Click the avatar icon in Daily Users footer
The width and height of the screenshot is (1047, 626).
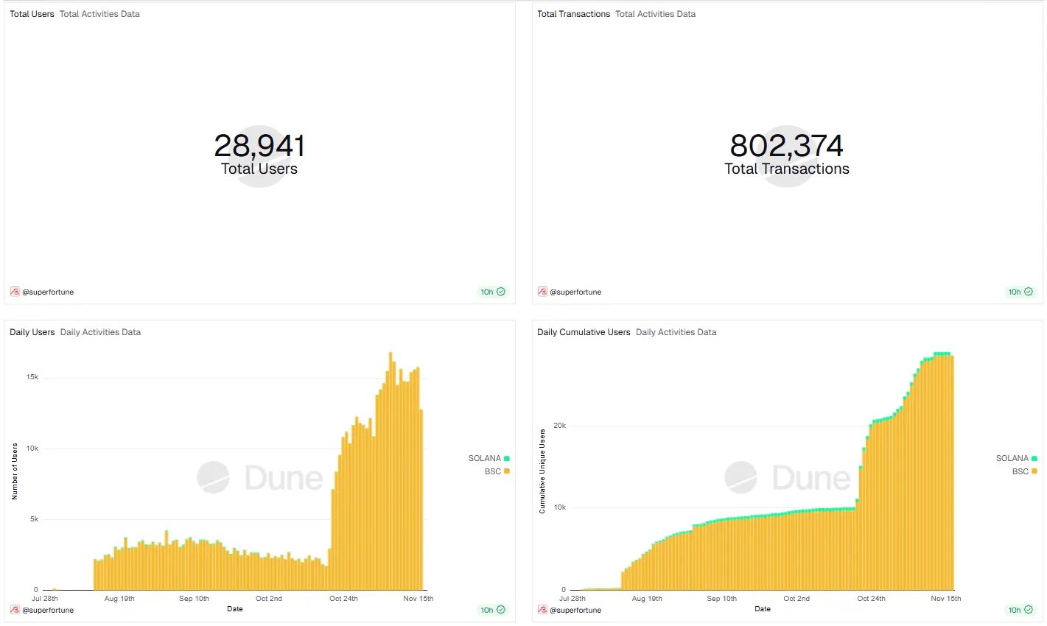(x=15, y=610)
